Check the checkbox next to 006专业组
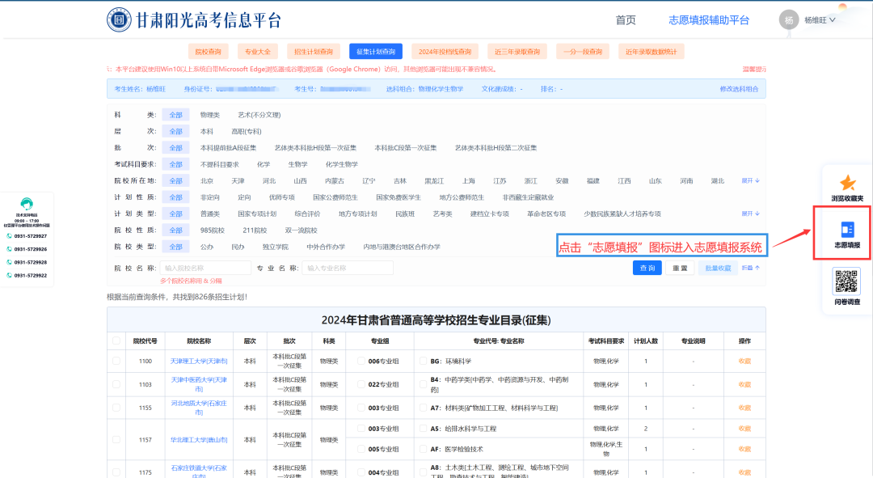This screenshot has height=478, width=873. tap(361, 360)
